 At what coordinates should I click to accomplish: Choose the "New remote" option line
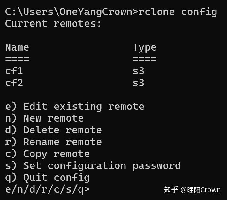(x=44, y=118)
